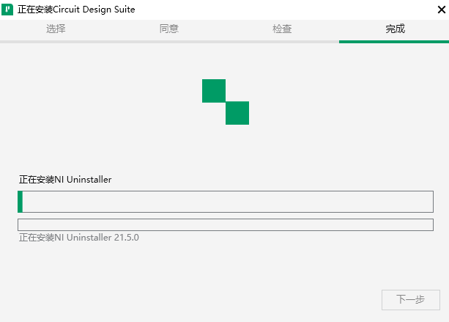
Task: Click the 下一步 button
Action: [x=411, y=300]
